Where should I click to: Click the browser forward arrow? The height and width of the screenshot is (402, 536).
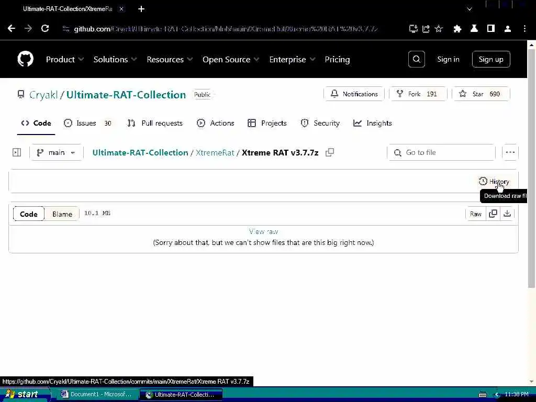pos(28,28)
